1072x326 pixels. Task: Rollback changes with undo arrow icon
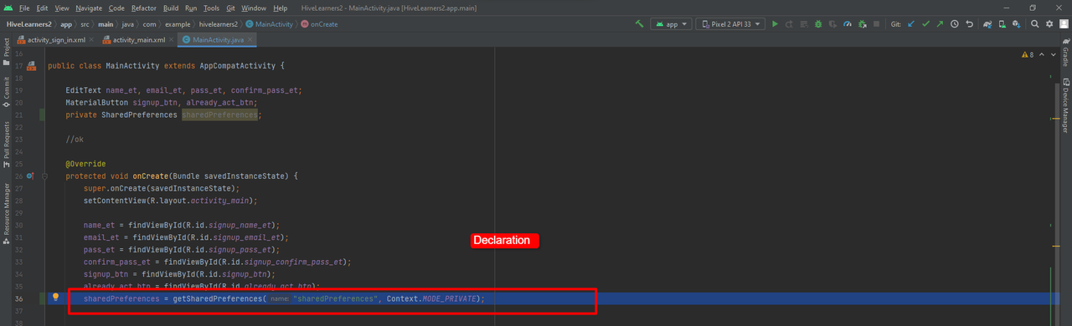pos(970,24)
